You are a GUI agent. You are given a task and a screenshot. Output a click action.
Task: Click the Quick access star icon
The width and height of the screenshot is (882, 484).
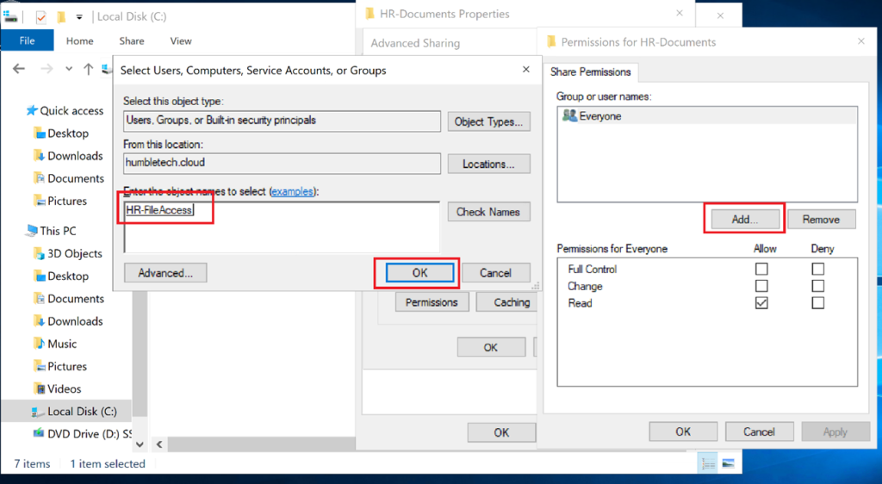point(32,110)
